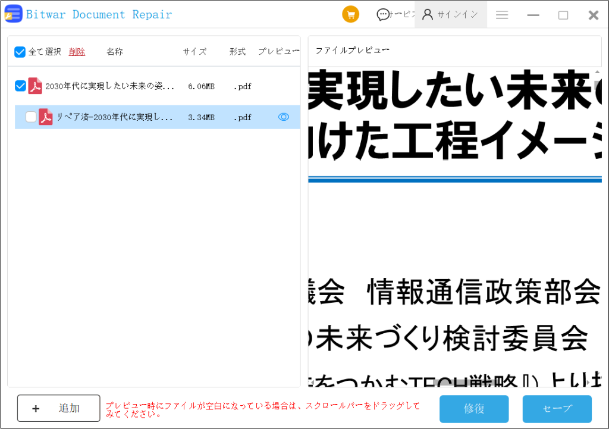Click the Bitwar Document Repair logo
Viewport: 609px width, 429px height.
pyautogui.click(x=13, y=14)
